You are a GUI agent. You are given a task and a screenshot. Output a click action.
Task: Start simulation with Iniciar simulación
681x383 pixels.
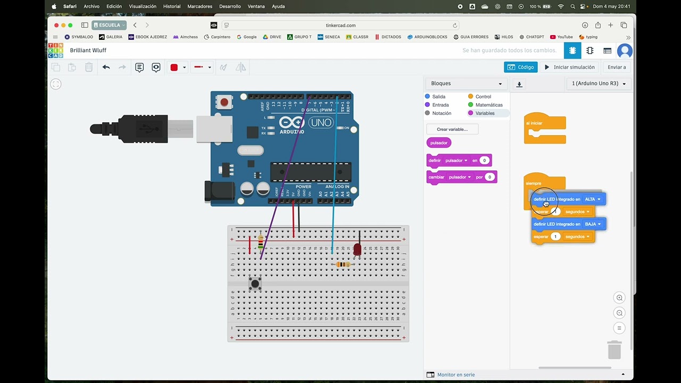tap(569, 67)
